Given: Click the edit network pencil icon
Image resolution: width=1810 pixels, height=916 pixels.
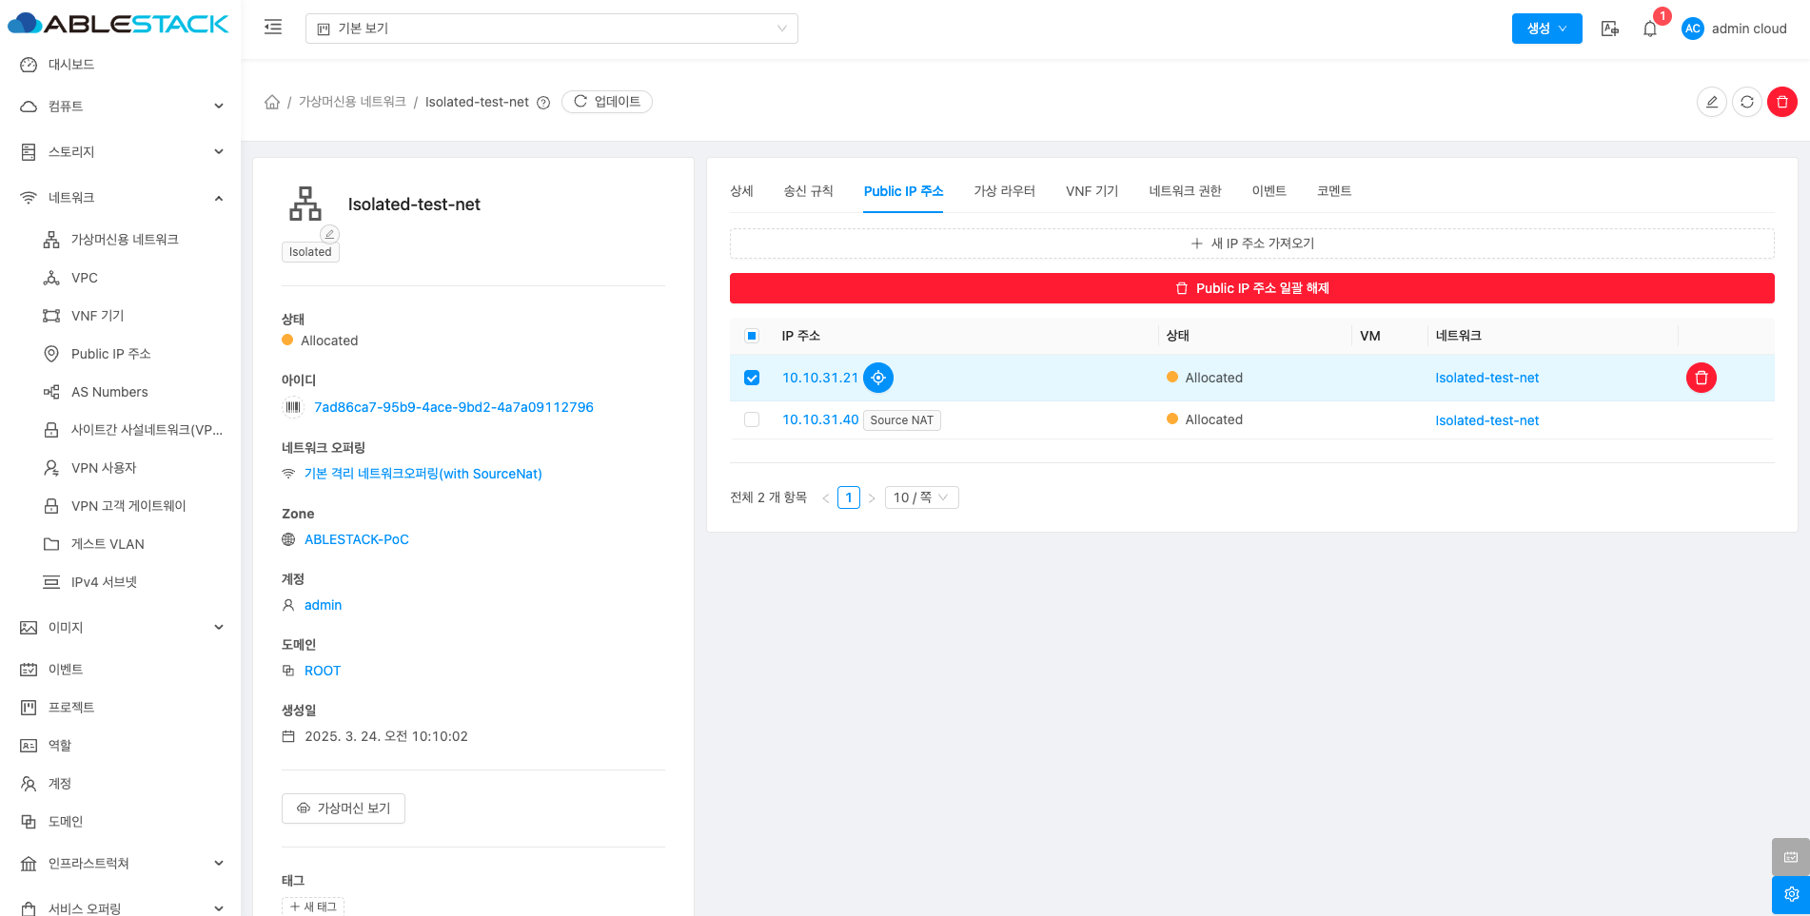Looking at the screenshot, I should pos(1711,102).
